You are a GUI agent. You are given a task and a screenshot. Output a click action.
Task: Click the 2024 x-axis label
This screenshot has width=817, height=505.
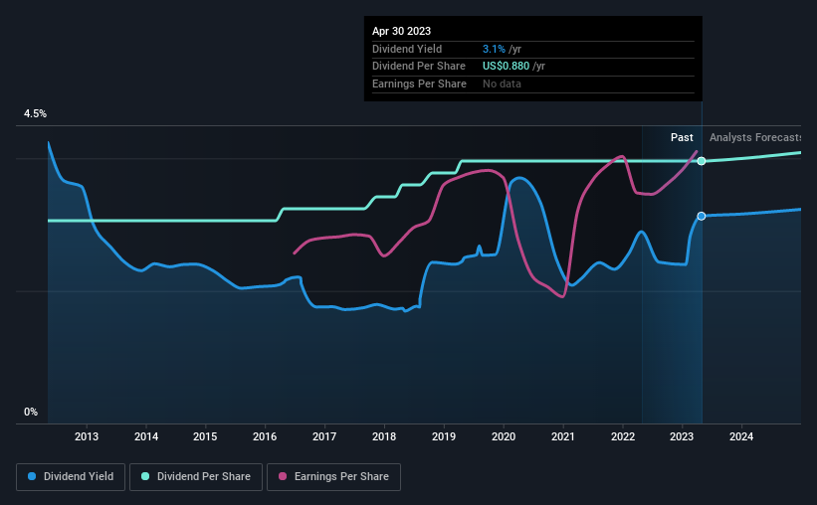coord(741,436)
